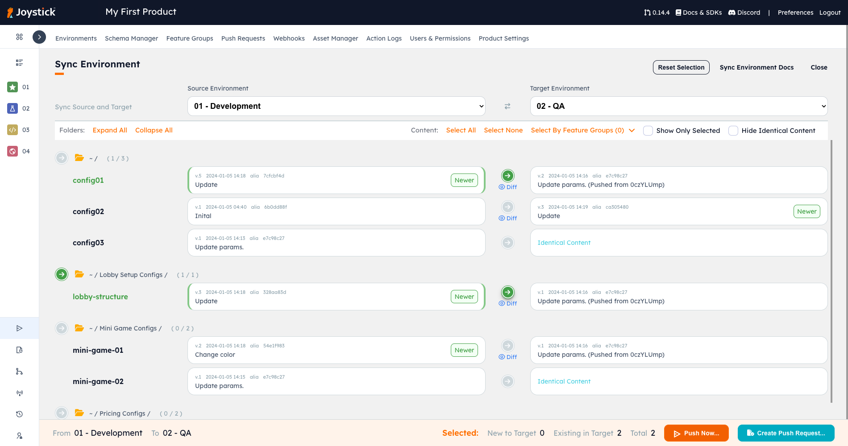The image size is (848, 446).
Task: View Diff for config01
Action: tap(508, 187)
